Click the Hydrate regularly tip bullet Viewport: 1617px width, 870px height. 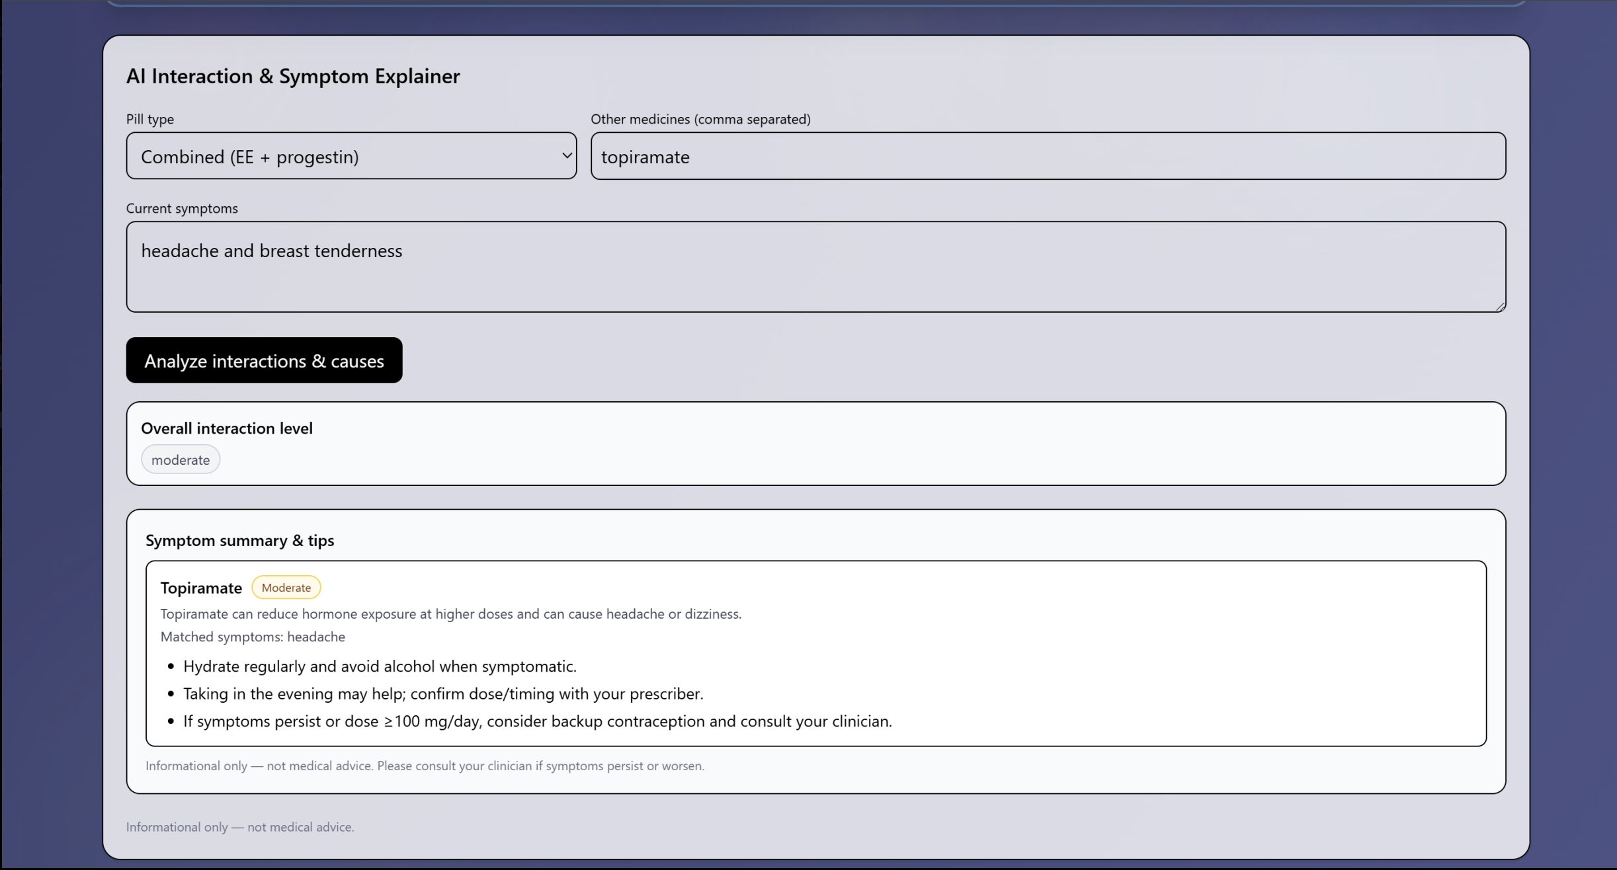pos(380,666)
